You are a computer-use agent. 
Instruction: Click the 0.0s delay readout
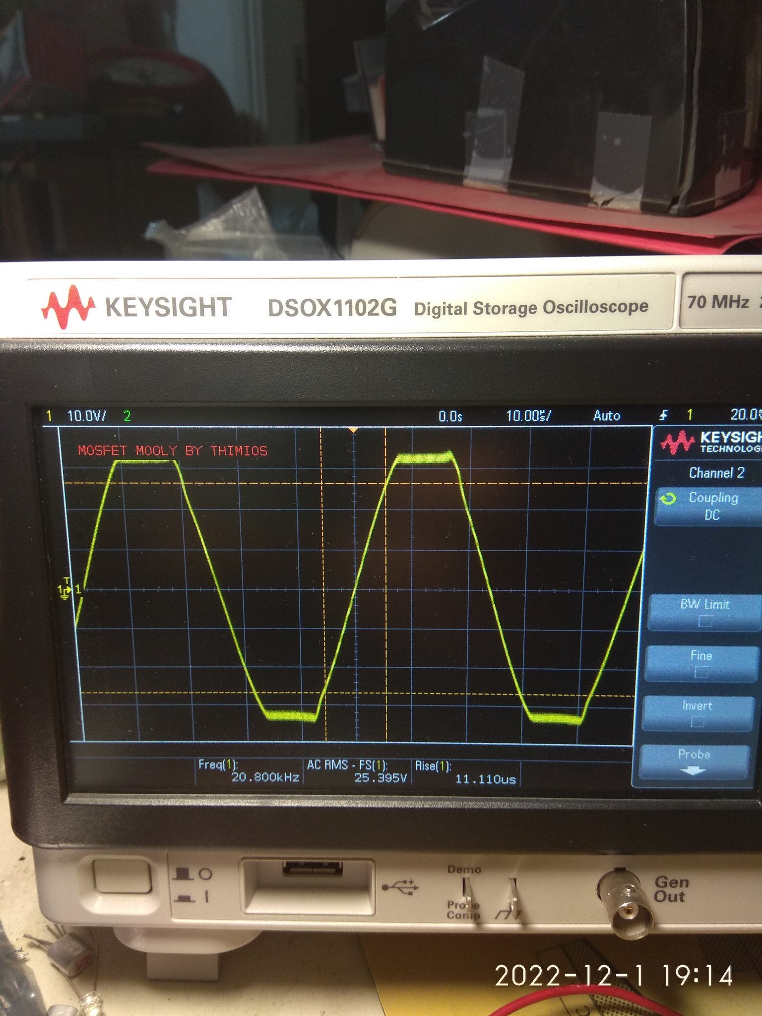point(450,416)
